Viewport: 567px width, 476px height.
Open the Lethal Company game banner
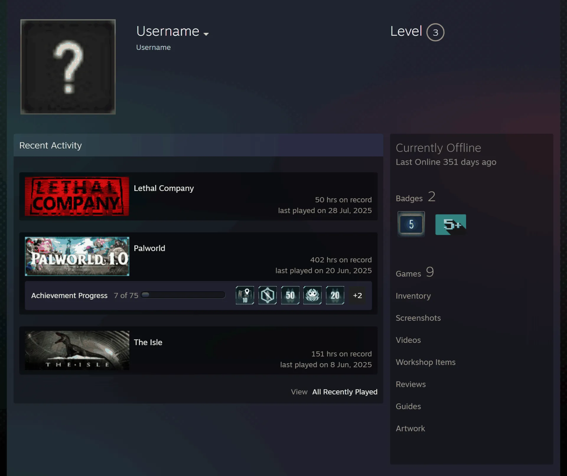pos(77,196)
